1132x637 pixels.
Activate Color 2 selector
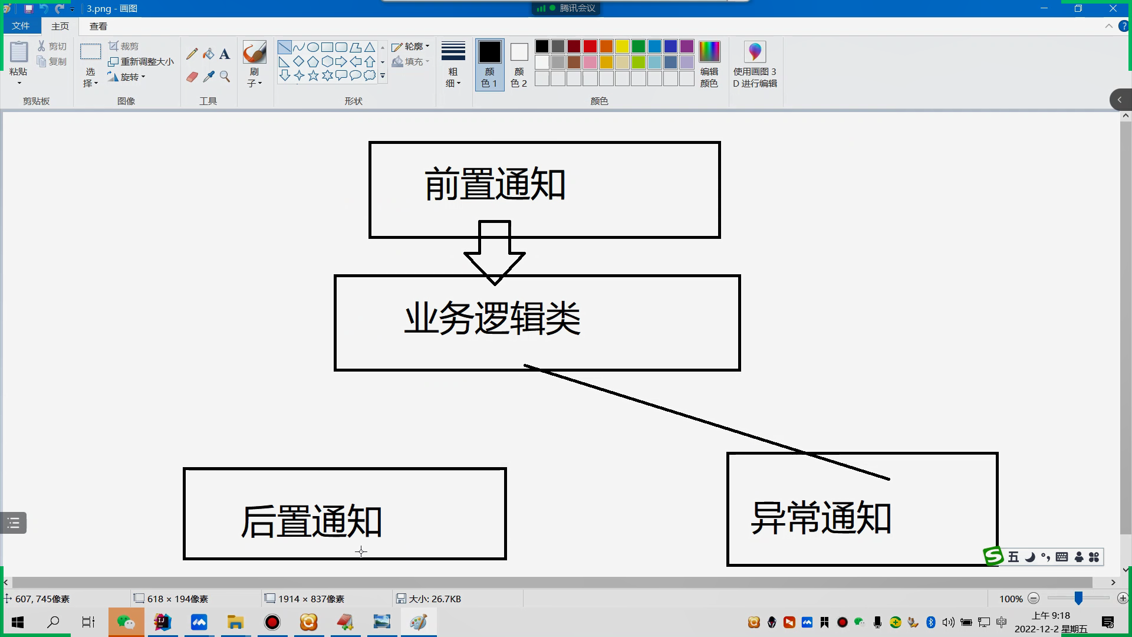(519, 64)
